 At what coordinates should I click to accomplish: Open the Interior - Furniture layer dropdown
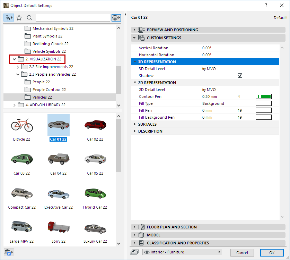pos(182,252)
